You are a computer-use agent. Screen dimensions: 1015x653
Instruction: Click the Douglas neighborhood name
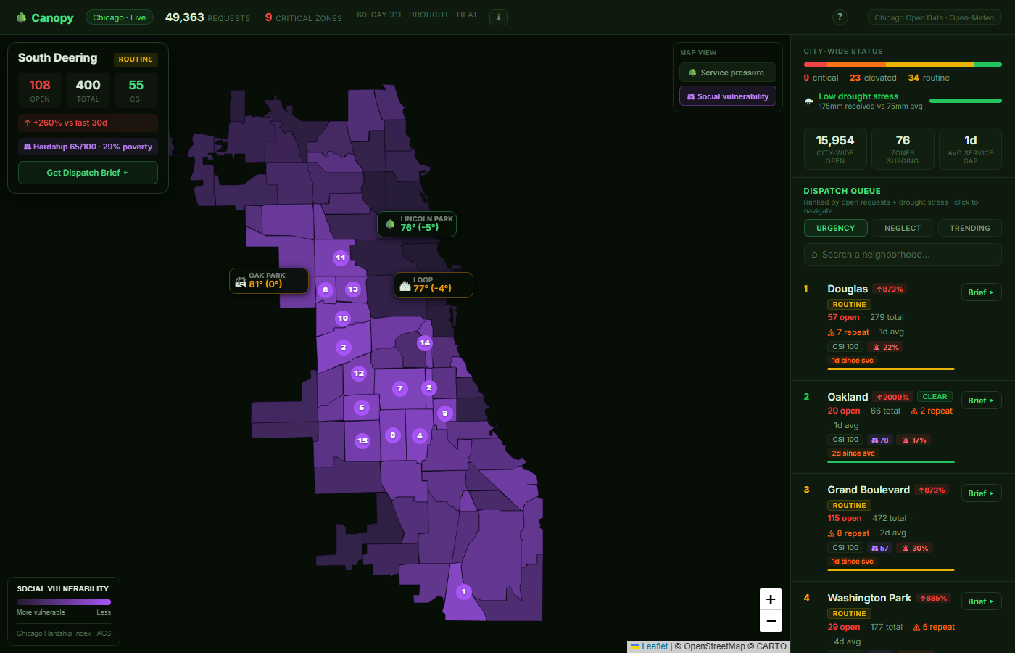pyautogui.click(x=848, y=289)
